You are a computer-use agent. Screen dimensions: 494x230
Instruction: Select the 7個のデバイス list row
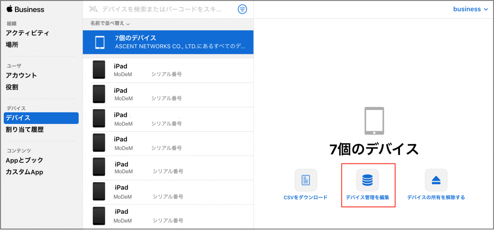pyautogui.click(x=168, y=42)
